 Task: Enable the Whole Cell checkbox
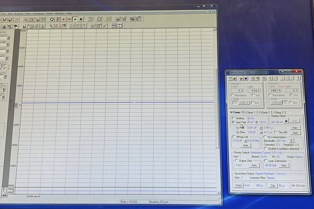pos(234,137)
